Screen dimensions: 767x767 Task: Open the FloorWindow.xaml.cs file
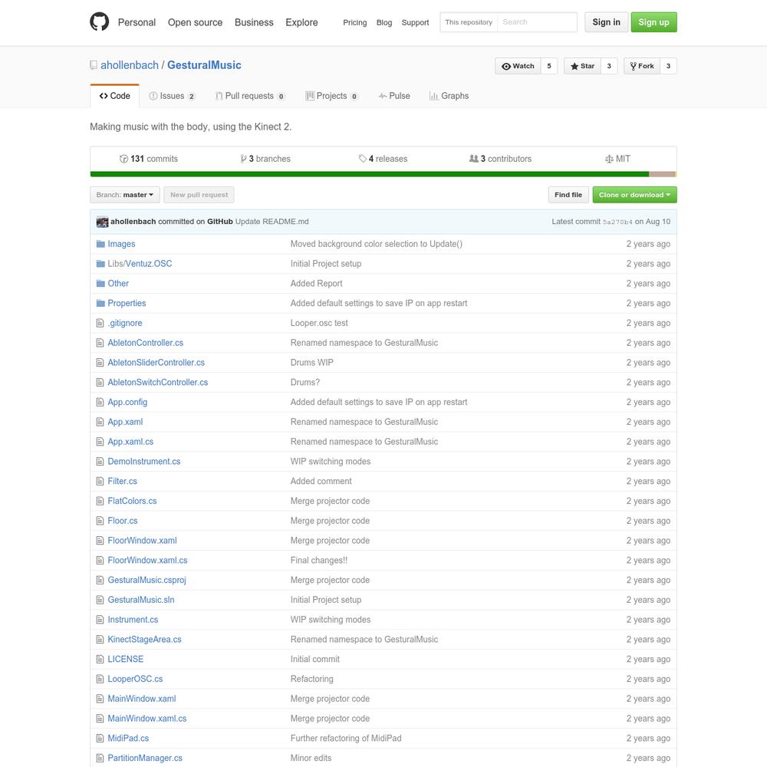(147, 560)
